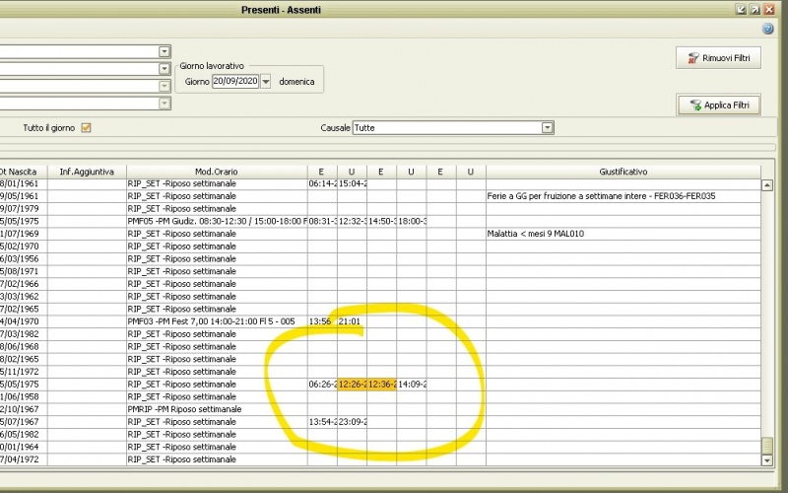This screenshot has width=788, height=493.
Task: Click the funnel icon on Rimuovi Filtri
Action: 693,58
